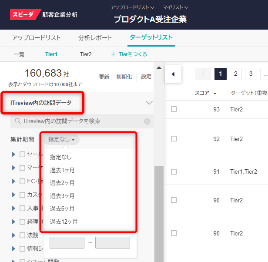Click the start date range input box

click(67, 242)
